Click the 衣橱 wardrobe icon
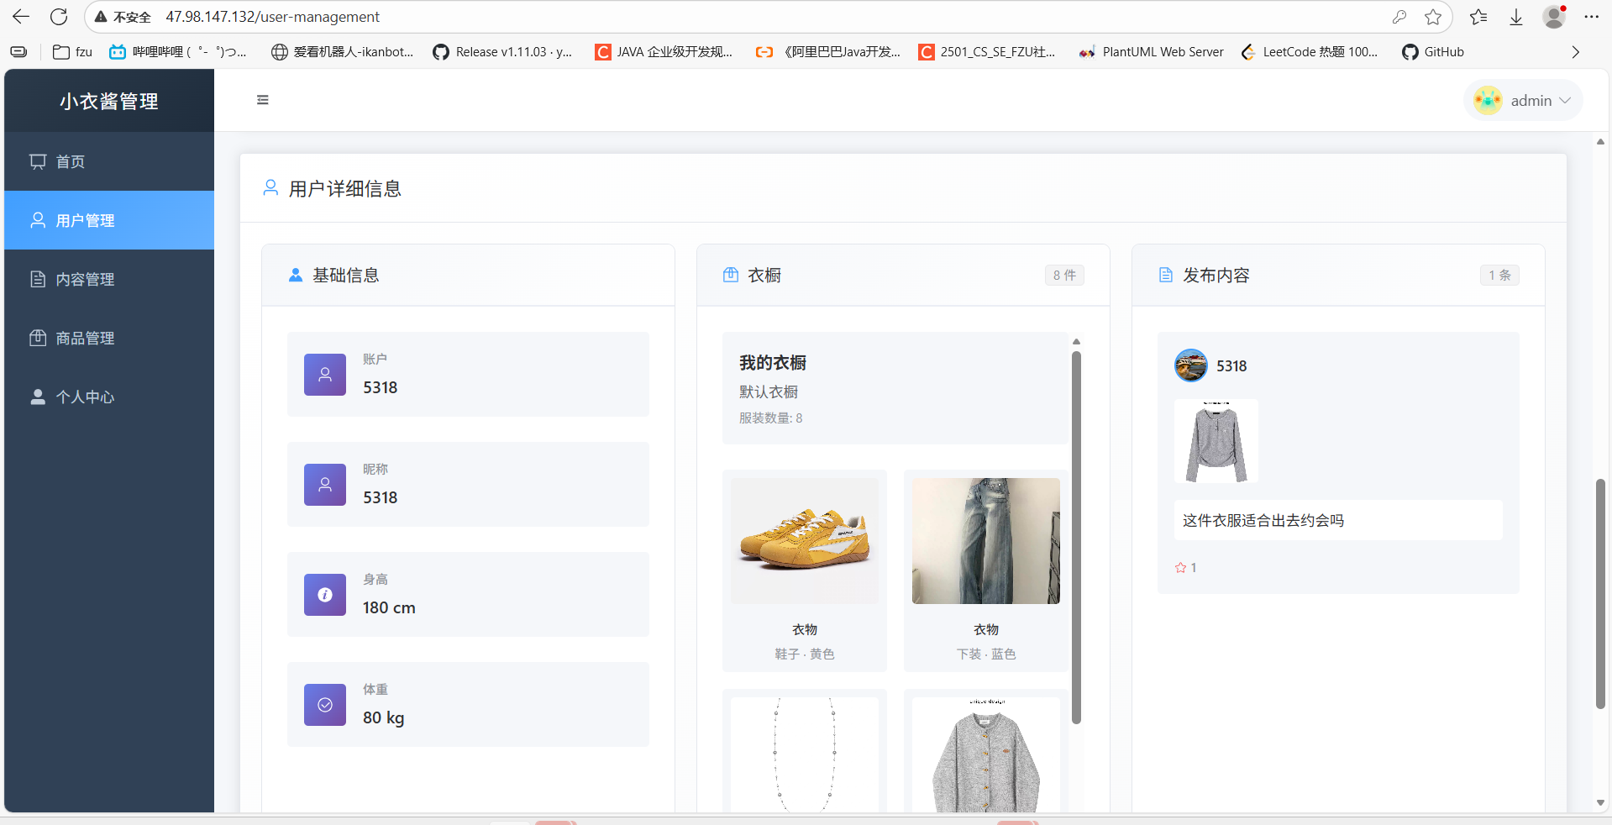The width and height of the screenshot is (1612, 825). coord(731,275)
